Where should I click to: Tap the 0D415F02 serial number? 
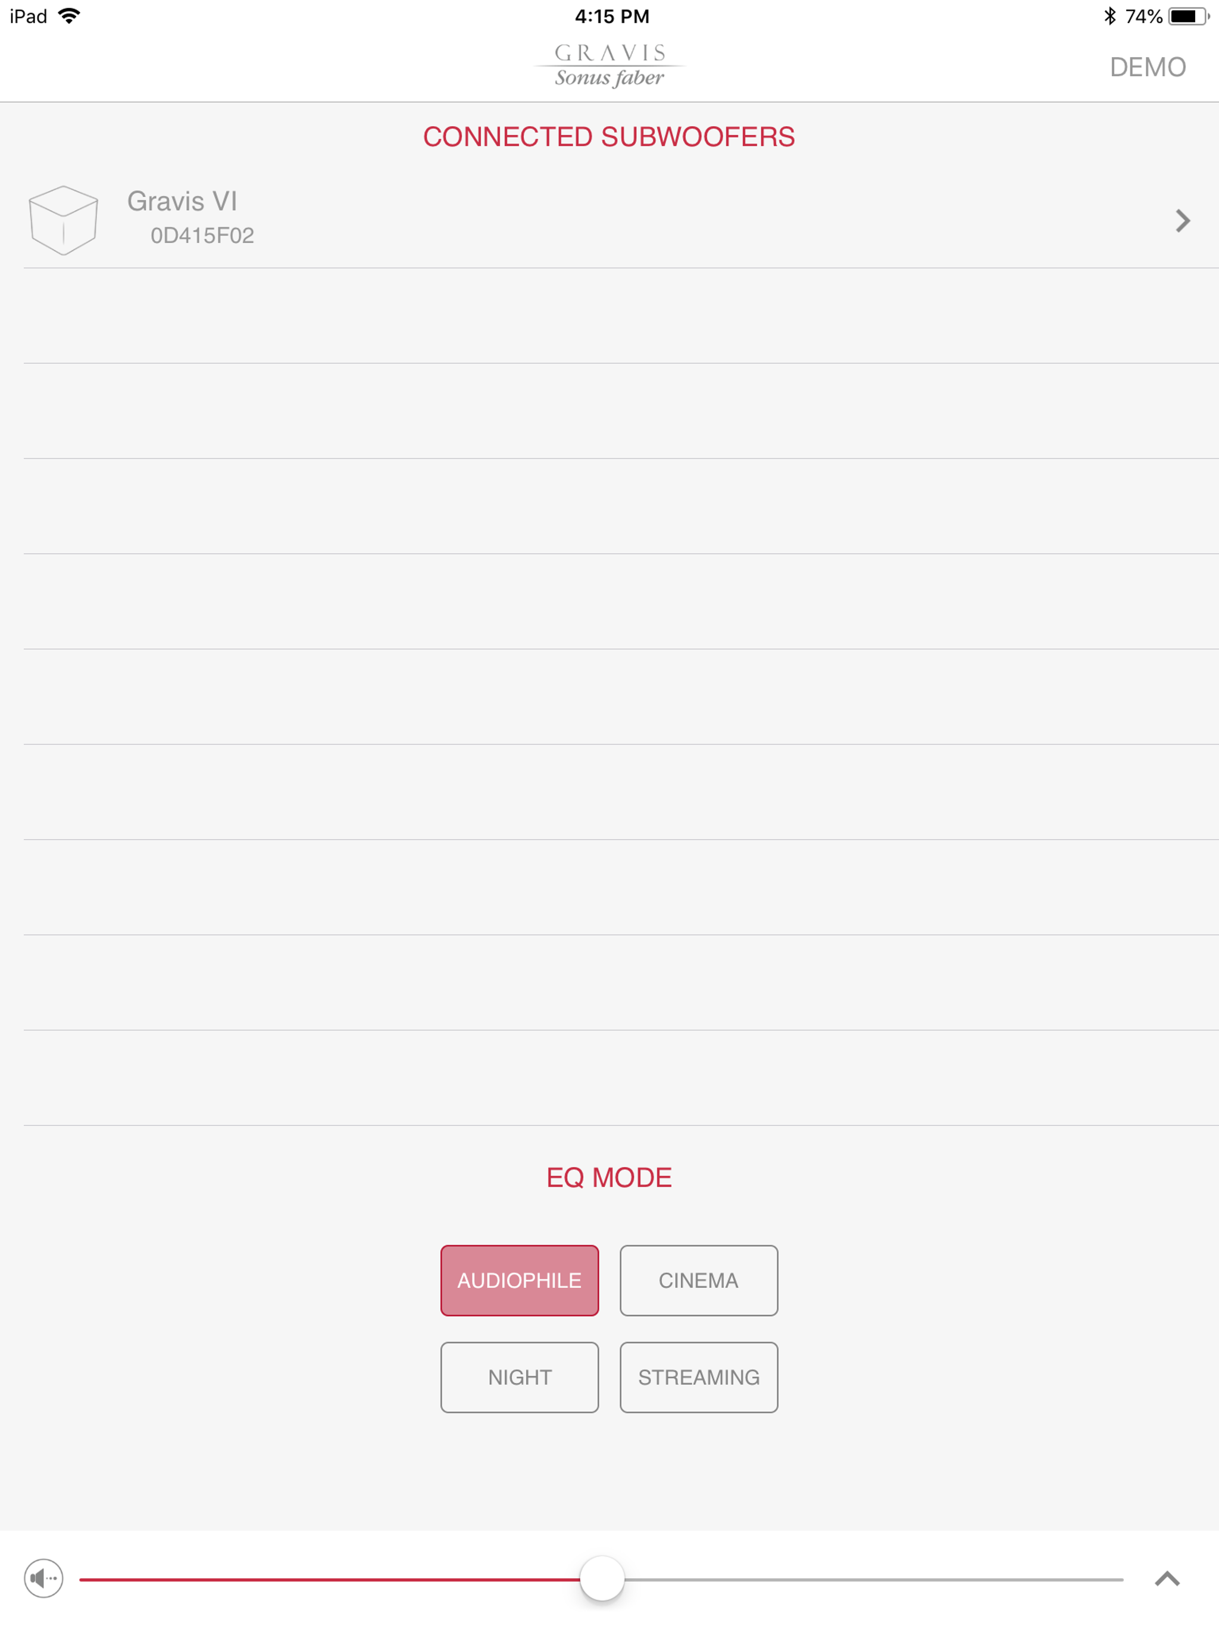click(x=202, y=235)
